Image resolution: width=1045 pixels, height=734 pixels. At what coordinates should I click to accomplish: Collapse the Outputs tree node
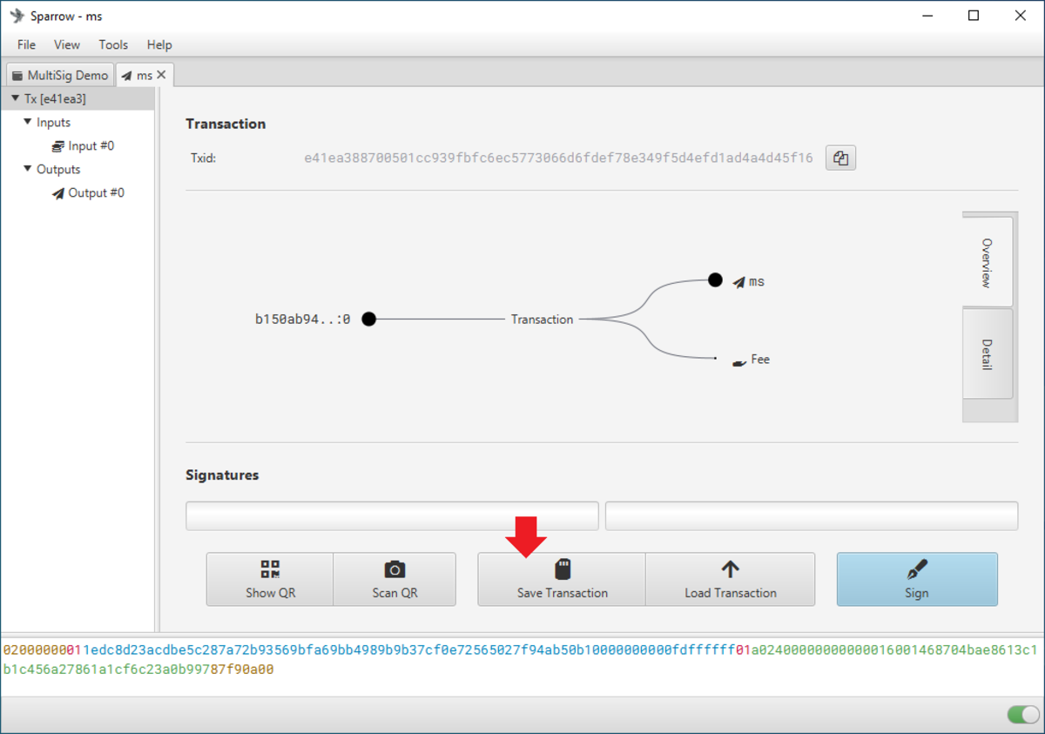[28, 169]
